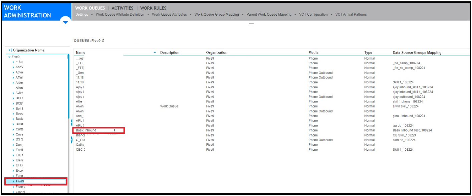Sort by the Name column header
The height and width of the screenshot is (196, 472).
[80, 53]
